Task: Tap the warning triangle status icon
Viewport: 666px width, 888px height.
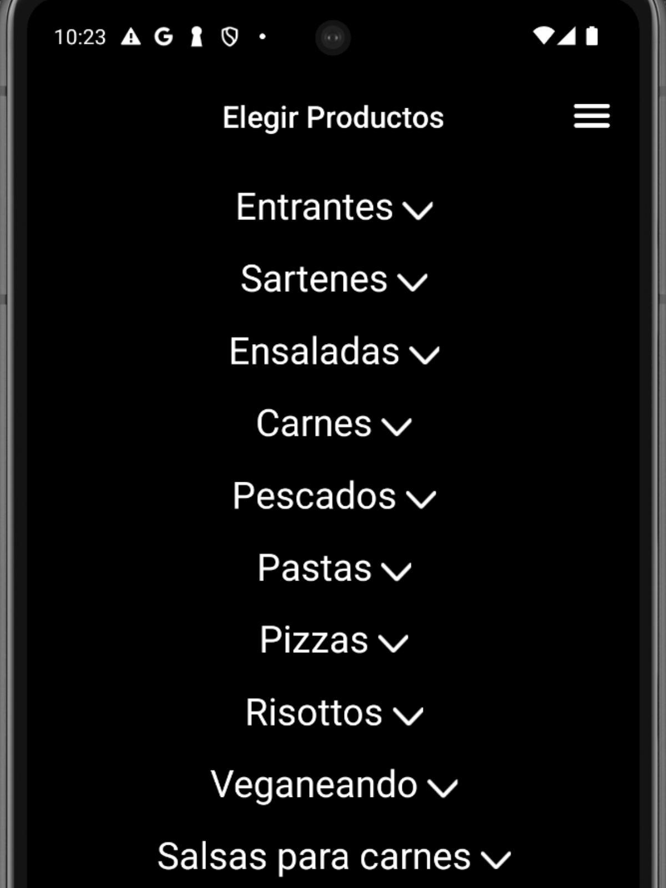Action: [131, 37]
